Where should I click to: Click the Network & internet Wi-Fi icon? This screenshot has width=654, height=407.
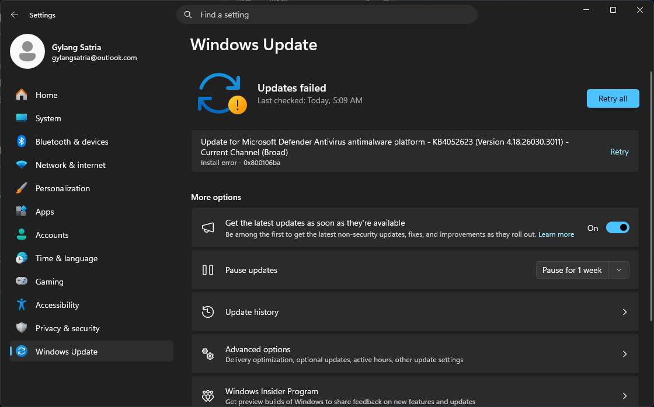[22, 165]
